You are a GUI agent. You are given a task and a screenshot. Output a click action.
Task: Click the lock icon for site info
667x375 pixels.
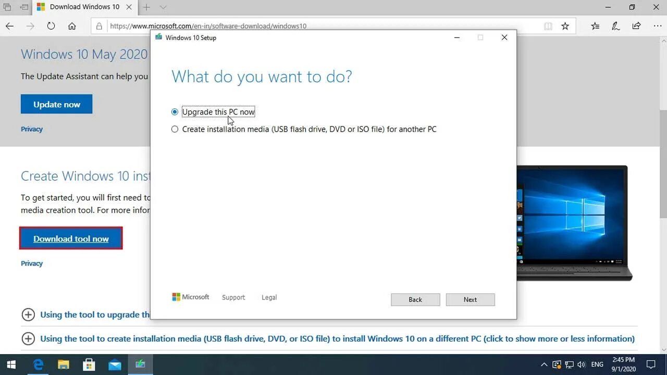[x=99, y=26]
